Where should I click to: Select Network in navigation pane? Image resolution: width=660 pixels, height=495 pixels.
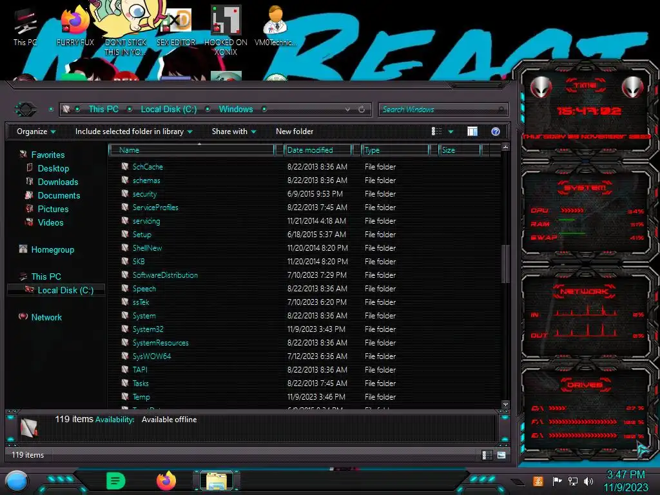point(46,317)
